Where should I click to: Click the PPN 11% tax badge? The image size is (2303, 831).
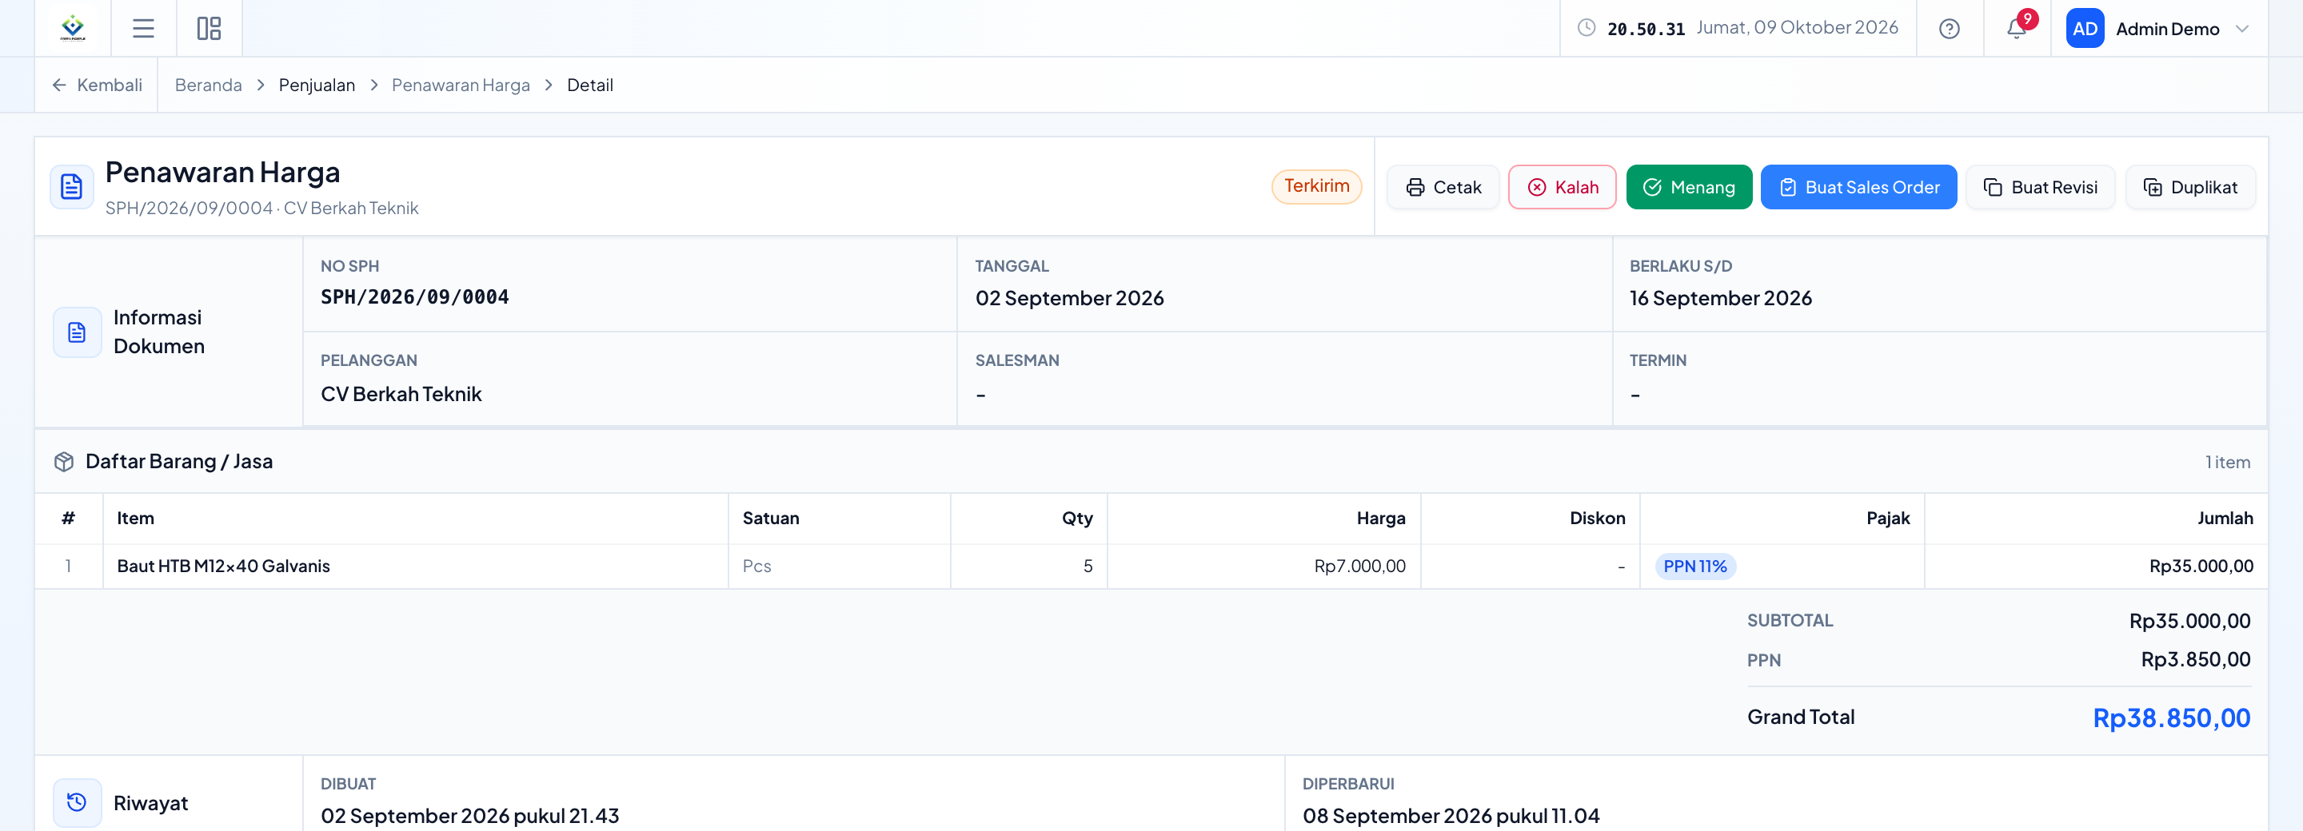(x=1694, y=566)
